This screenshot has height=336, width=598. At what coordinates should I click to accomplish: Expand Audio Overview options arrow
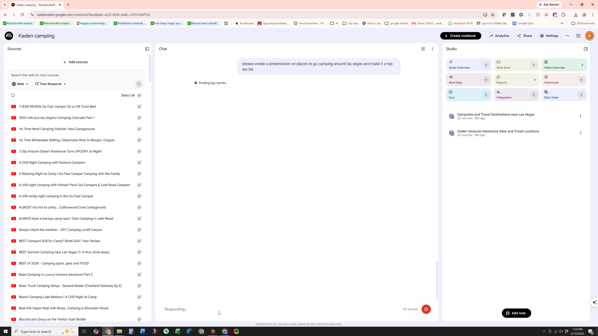[486, 65]
